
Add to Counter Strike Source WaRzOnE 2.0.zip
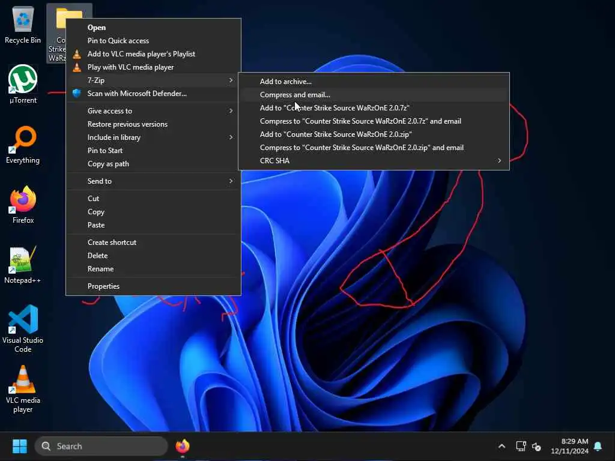374,134
